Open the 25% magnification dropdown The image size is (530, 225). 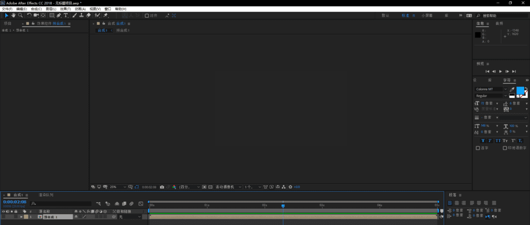pos(117,187)
